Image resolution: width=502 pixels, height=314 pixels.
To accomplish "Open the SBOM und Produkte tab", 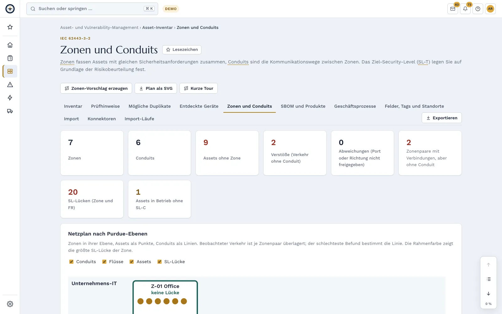I will [303, 106].
